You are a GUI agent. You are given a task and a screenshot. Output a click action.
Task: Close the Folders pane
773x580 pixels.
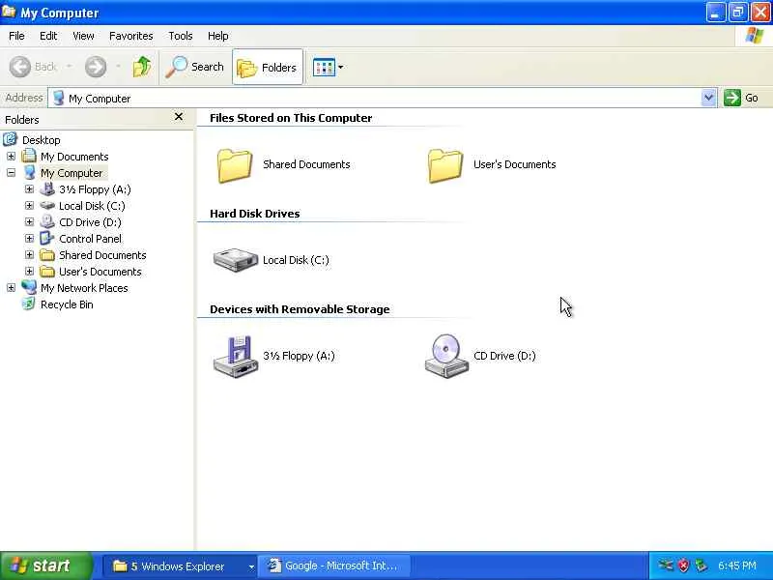point(179,117)
